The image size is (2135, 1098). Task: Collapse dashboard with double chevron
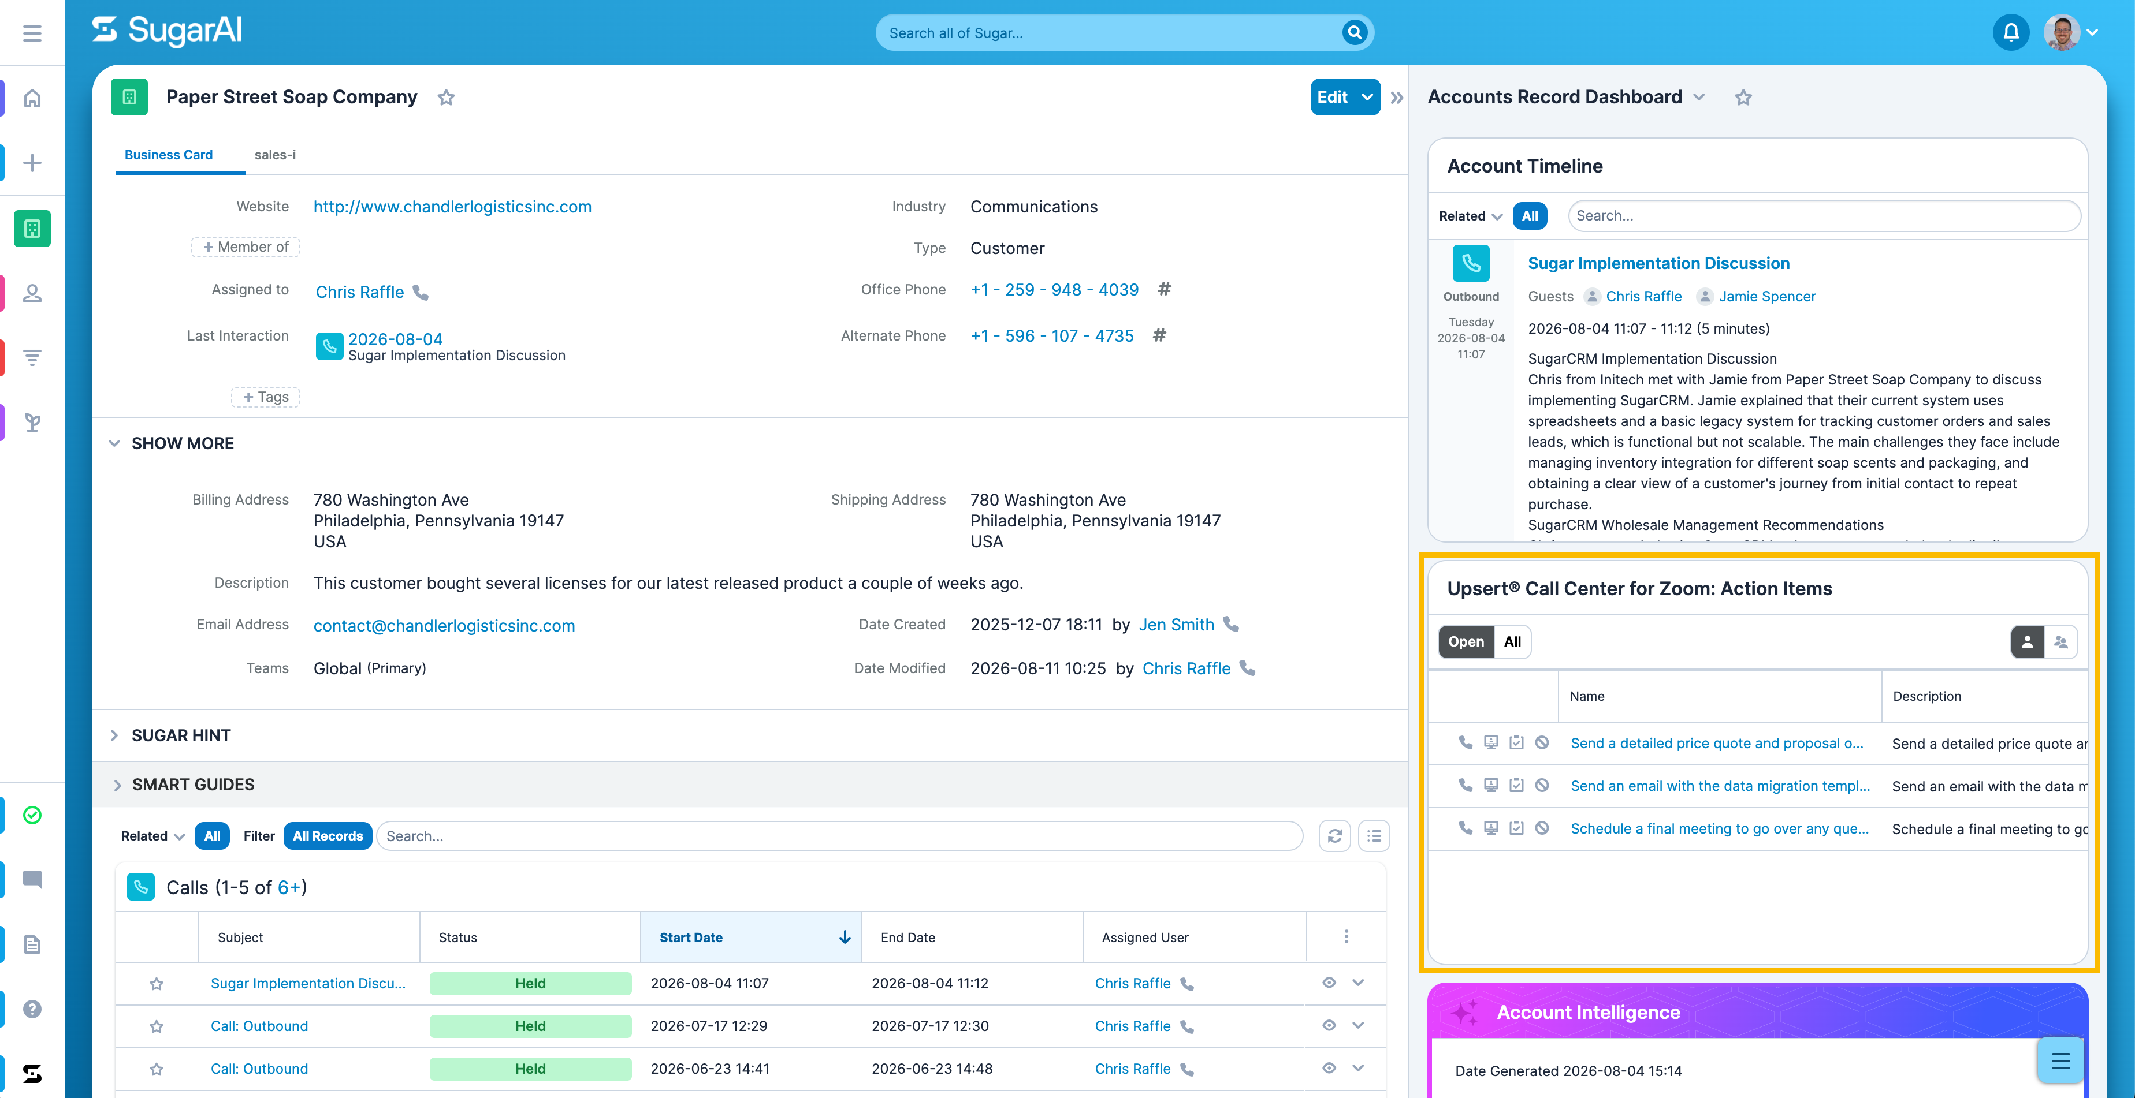coord(1397,98)
